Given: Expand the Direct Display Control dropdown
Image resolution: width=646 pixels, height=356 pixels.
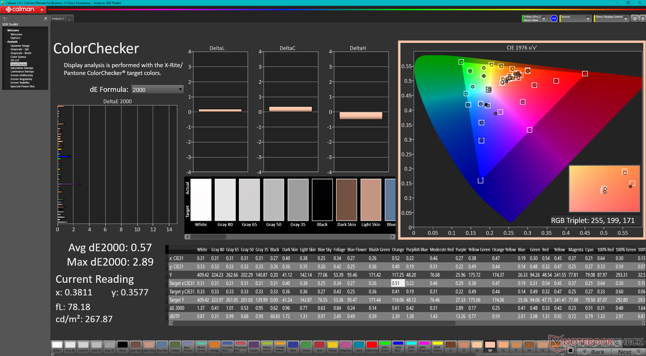Looking at the screenshot, I should click(625, 19).
